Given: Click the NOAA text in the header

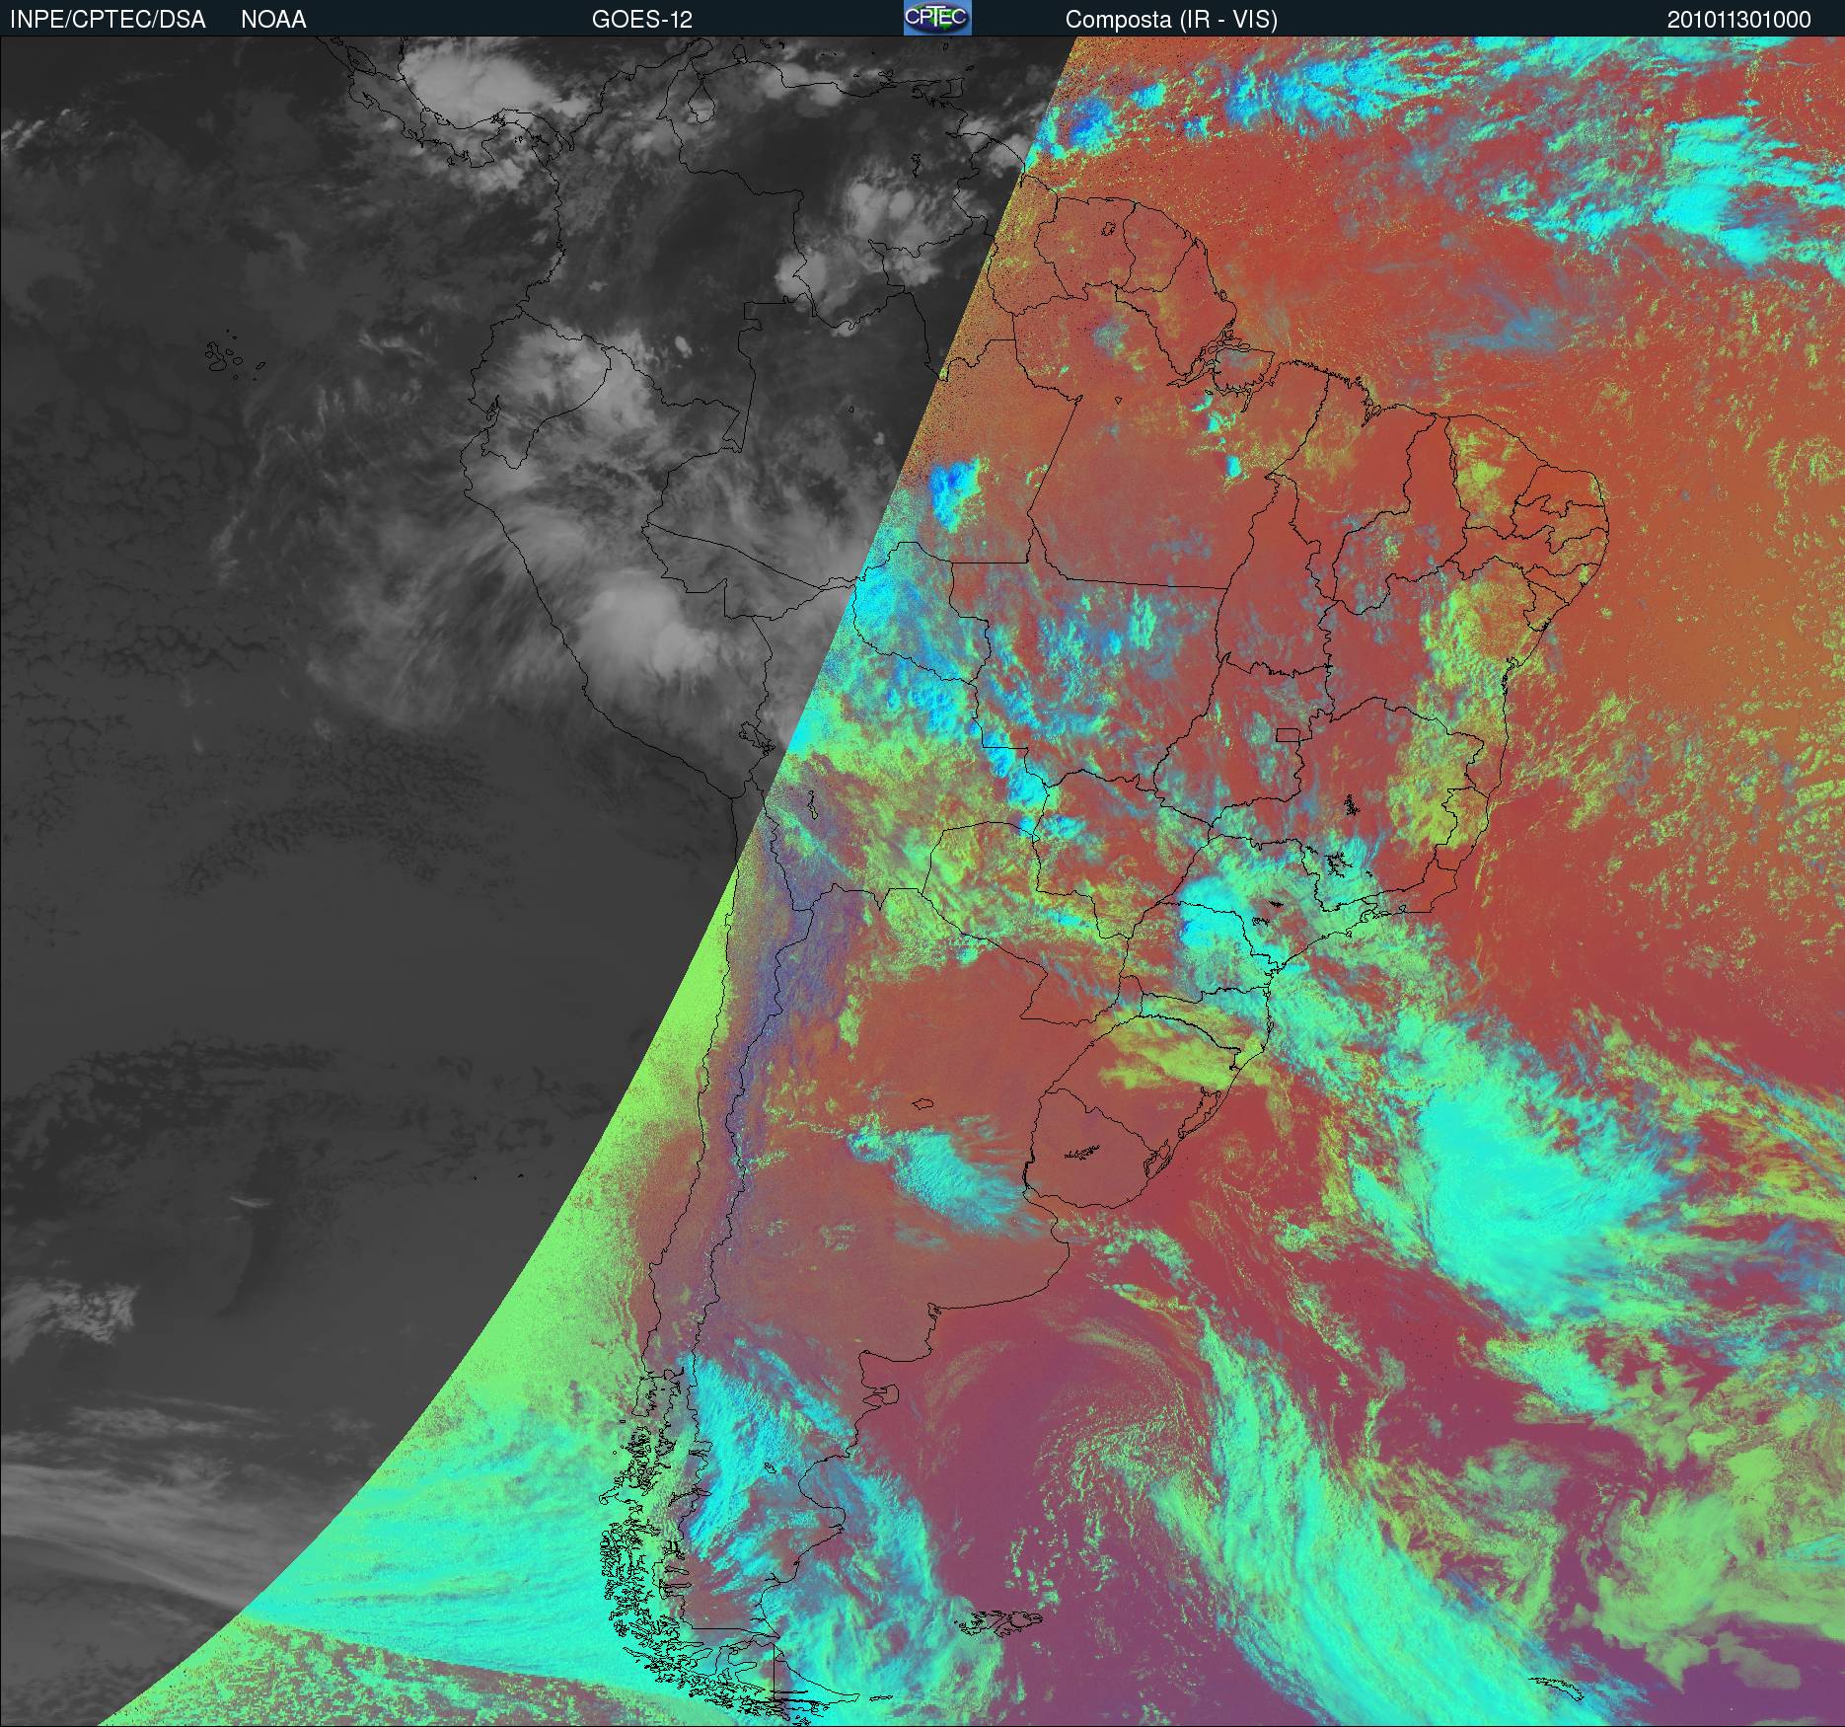Looking at the screenshot, I should point(273,20).
